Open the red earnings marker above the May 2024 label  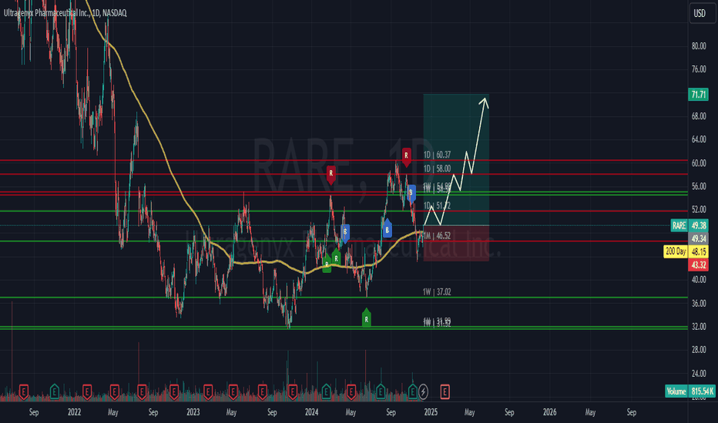pyautogui.click(x=351, y=391)
